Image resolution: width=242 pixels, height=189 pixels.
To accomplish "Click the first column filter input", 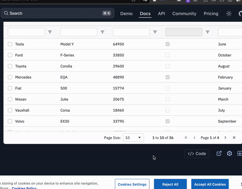I will pos(26,32).
